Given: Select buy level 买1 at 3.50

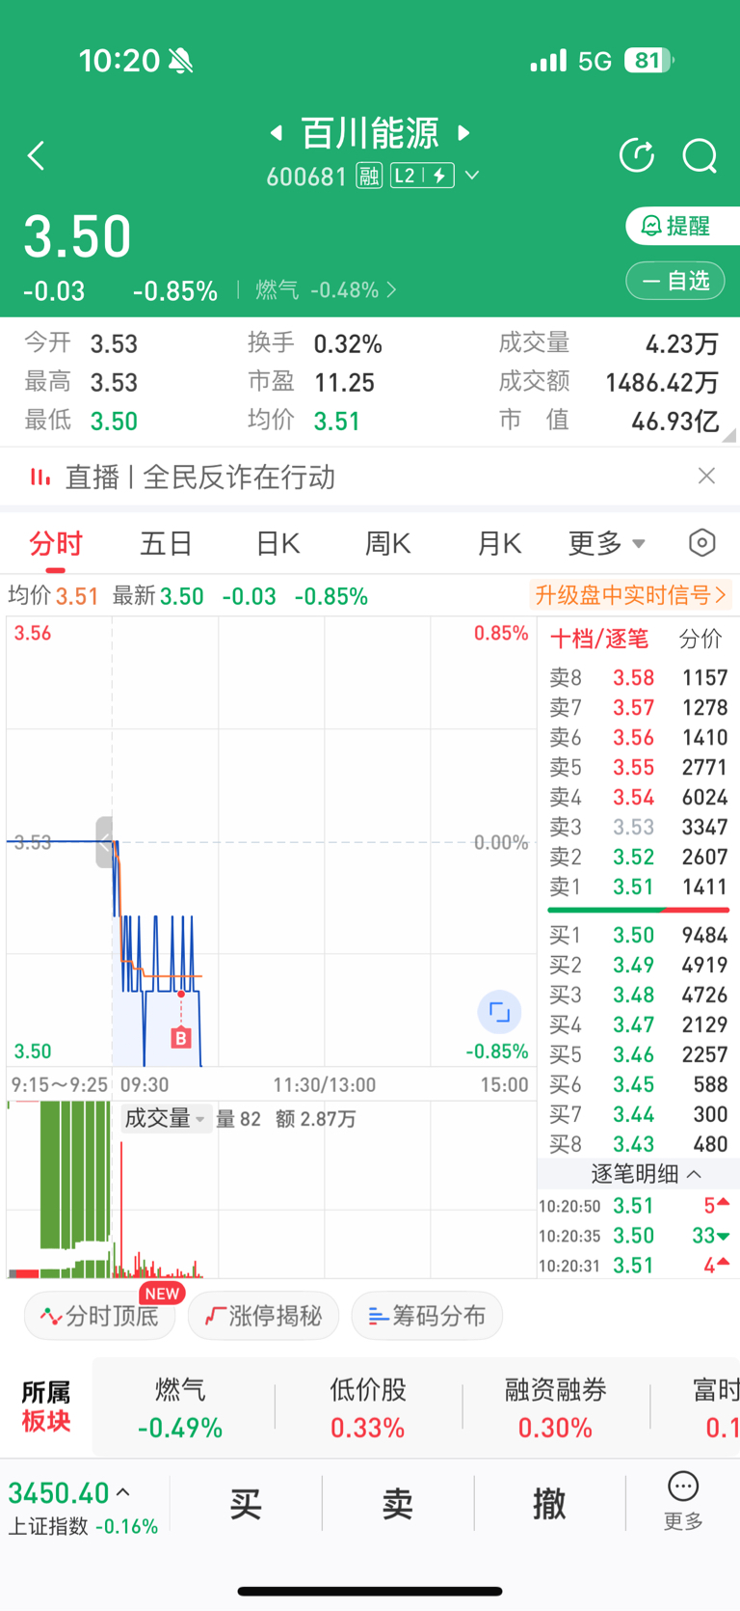Looking at the screenshot, I should [x=638, y=935].
